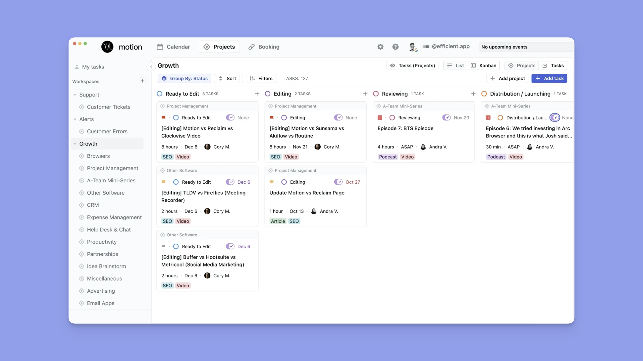Viewport: 643px width, 361px height.
Task: Switch to the Calendar tab
Action: [173, 47]
